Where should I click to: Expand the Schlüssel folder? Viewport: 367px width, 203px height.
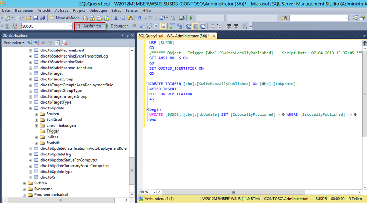point(36,120)
